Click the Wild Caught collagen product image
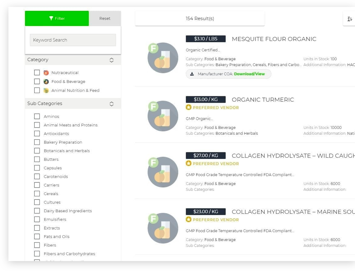The width and height of the screenshot is (355, 271). tap(163, 172)
